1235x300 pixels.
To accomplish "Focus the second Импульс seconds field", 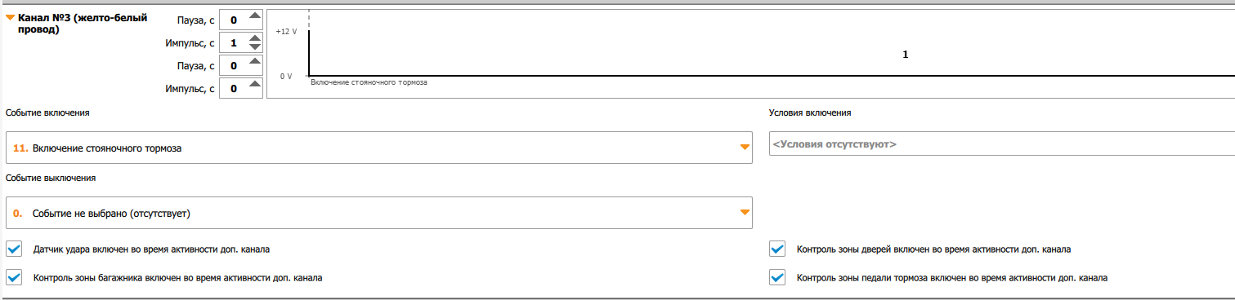I will click(x=233, y=89).
